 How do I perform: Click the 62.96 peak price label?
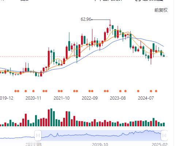86,19
